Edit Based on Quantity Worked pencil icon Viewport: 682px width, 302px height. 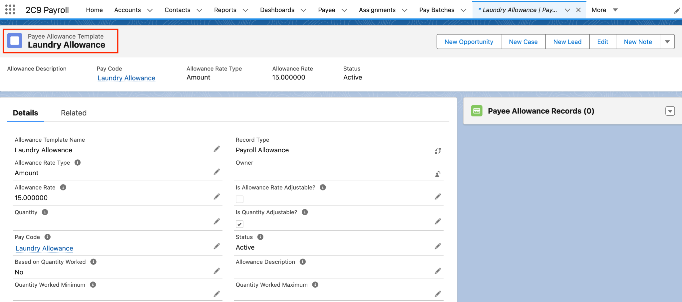click(x=217, y=271)
